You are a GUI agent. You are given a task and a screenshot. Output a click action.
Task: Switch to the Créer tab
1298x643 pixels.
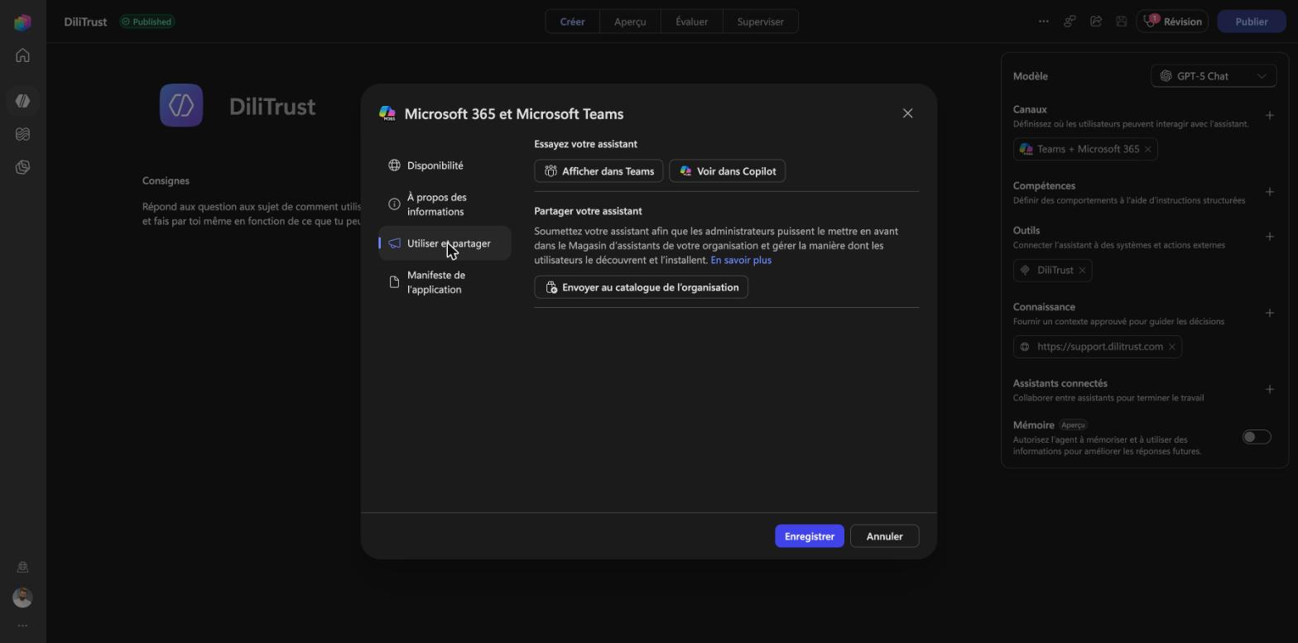(573, 22)
